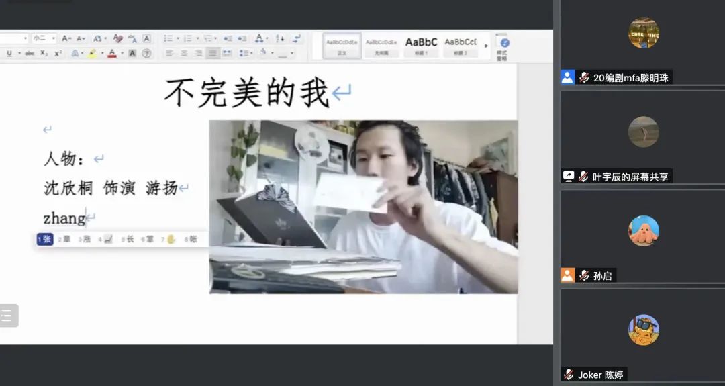Center align text

click(x=184, y=54)
